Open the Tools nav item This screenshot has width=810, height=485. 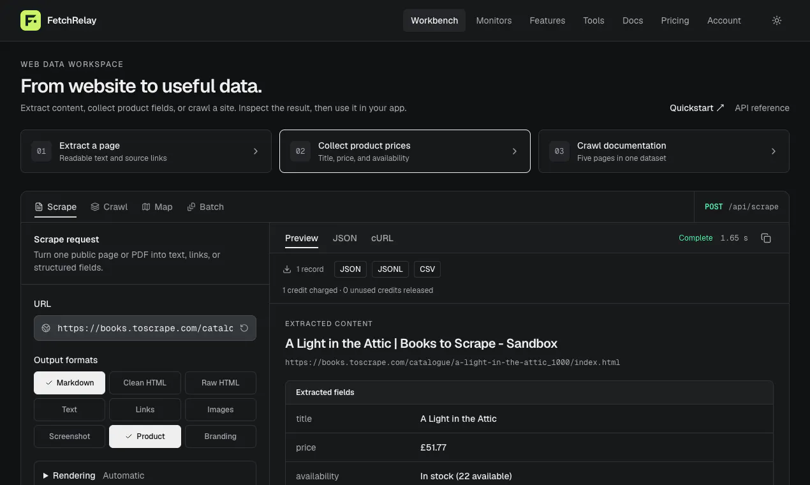point(593,20)
